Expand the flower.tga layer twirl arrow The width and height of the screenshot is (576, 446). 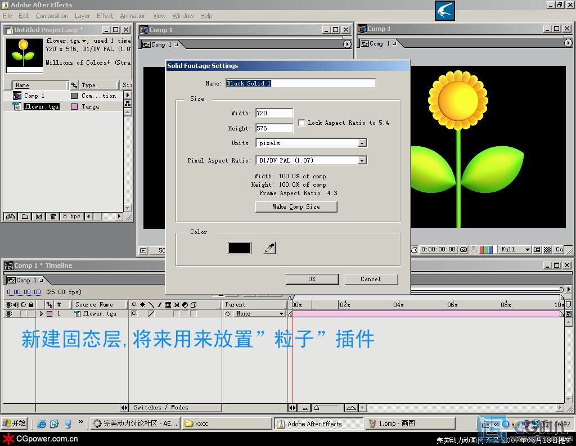pos(41,314)
